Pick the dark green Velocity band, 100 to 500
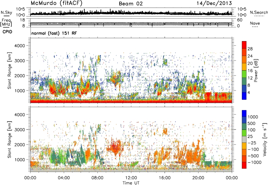 (x=244, y=127)
